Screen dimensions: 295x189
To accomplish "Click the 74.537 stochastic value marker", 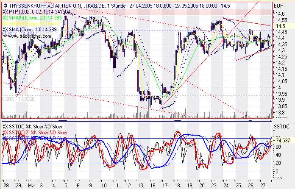I will (283, 141).
